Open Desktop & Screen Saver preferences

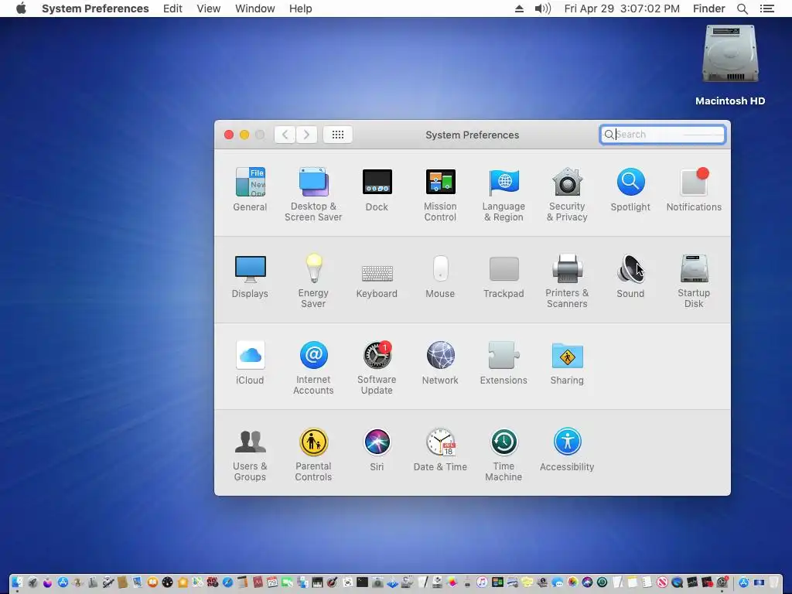[313, 195]
